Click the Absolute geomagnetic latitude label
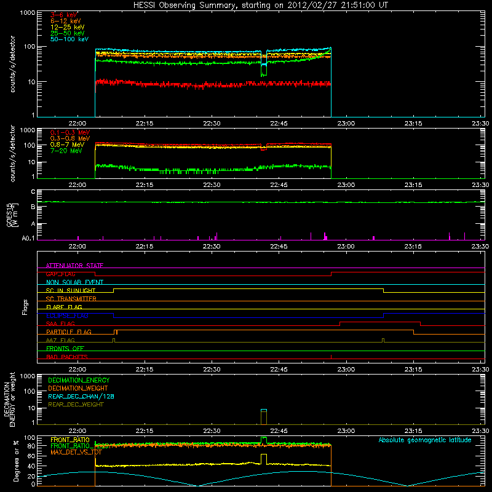The width and height of the screenshot is (492, 492). click(x=425, y=440)
